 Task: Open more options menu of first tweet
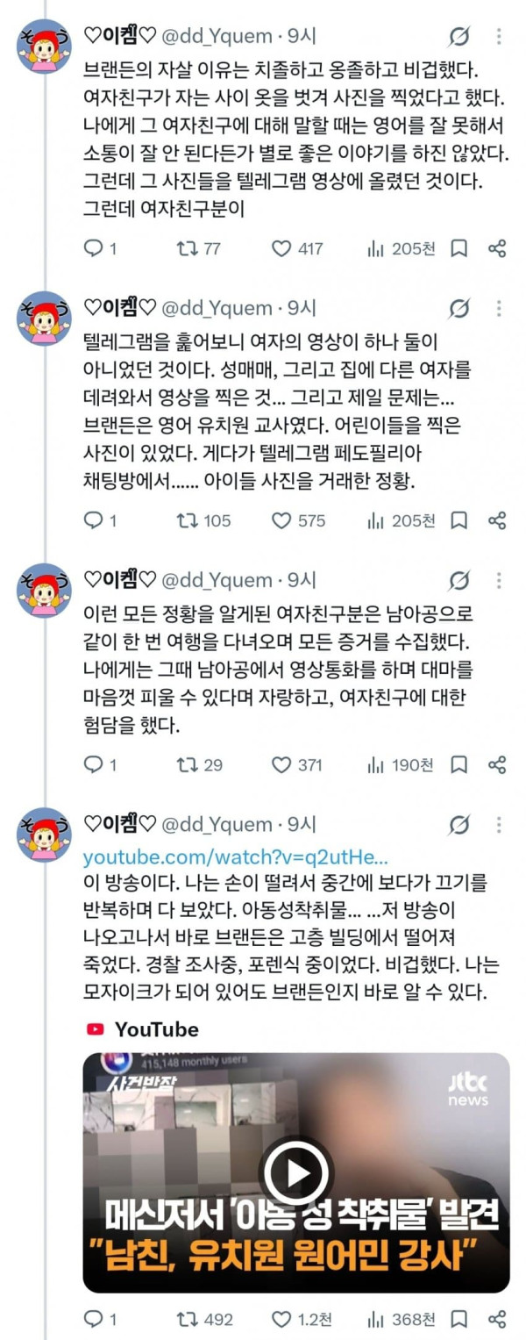click(498, 37)
